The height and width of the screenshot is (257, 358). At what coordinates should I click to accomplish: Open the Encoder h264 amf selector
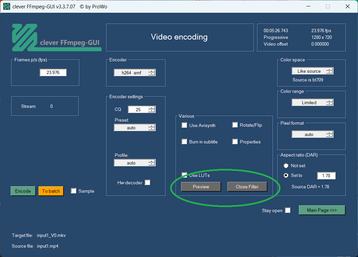click(135, 72)
